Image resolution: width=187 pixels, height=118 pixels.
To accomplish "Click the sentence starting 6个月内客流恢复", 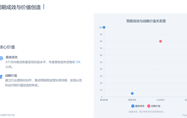I will pos(43,65).
